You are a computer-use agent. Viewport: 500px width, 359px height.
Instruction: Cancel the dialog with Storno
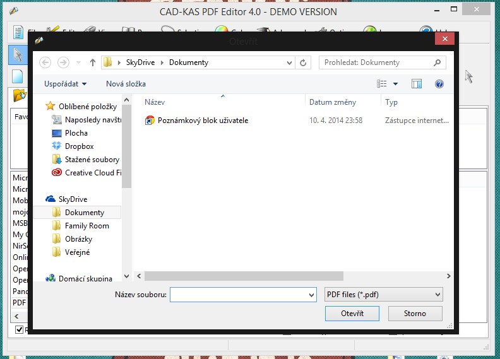pyautogui.click(x=415, y=314)
